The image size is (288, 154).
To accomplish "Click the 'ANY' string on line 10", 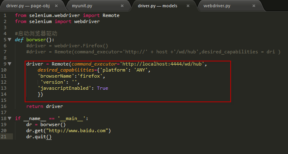I will [x=141, y=70].
